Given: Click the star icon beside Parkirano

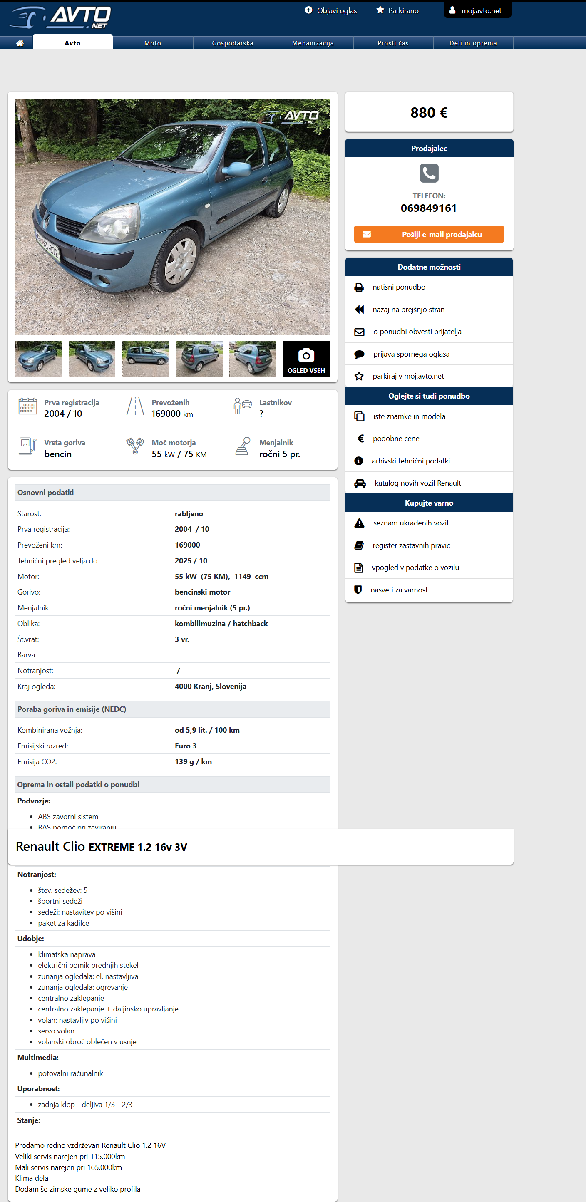Looking at the screenshot, I should click(x=380, y=10).
